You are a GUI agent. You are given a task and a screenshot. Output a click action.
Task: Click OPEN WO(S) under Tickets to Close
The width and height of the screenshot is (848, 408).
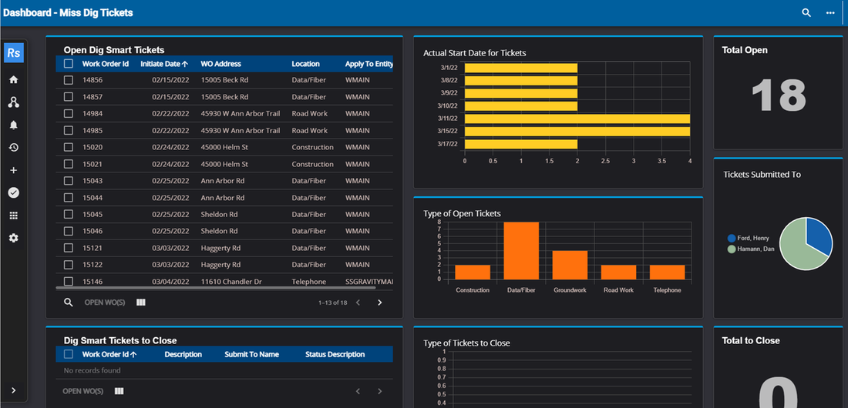tap(82, 391)
